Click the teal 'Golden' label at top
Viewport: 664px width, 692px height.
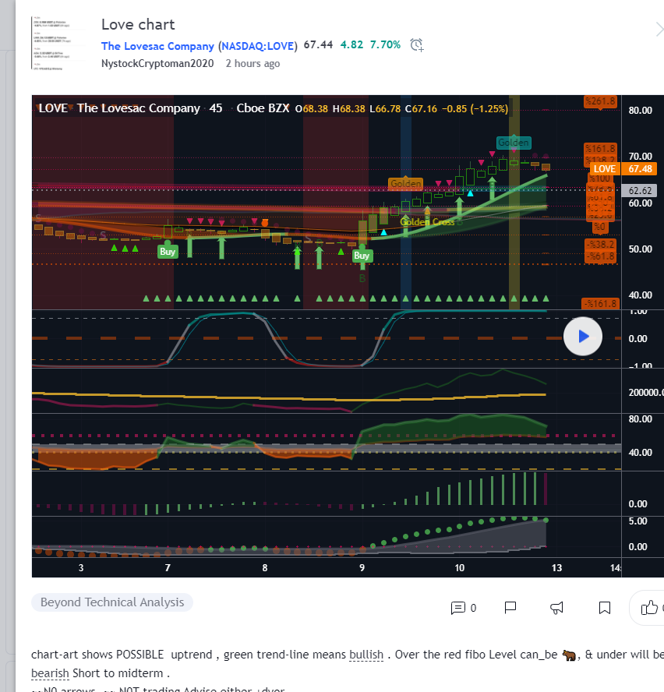pos(514,143)
